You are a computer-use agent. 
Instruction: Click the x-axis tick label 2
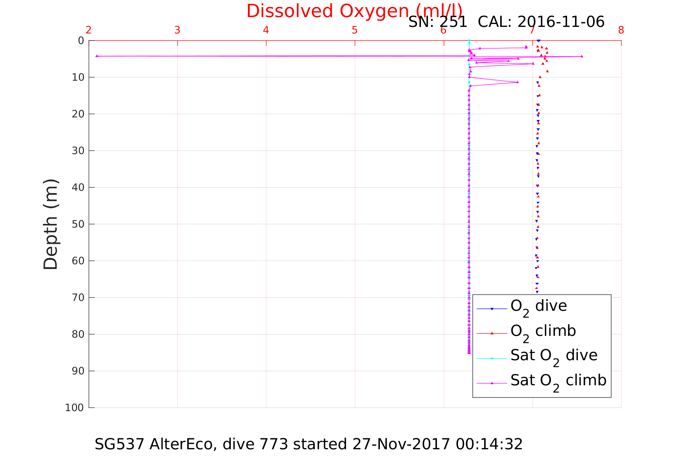coord(89,30)
